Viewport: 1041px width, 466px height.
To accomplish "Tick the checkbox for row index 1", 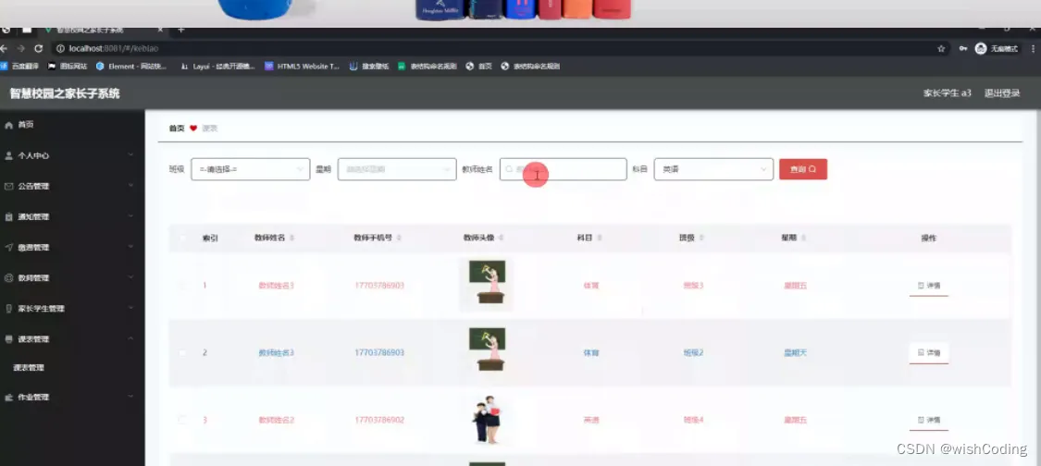I will [182, 286].
